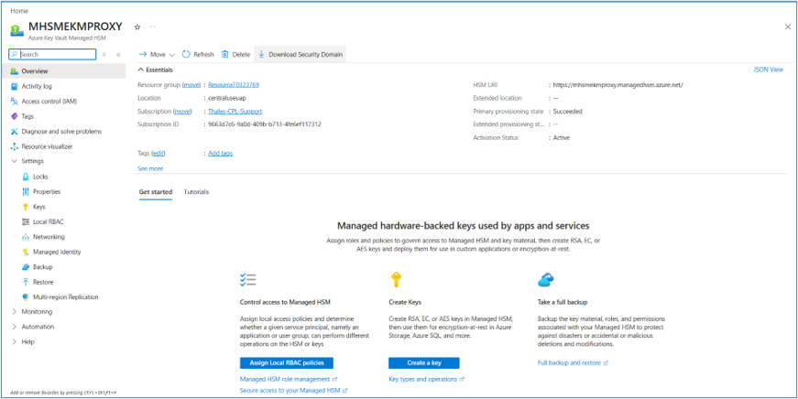This screenshot has height=399, width=798.
Task: Click the Networking icon
Action: 26,237
